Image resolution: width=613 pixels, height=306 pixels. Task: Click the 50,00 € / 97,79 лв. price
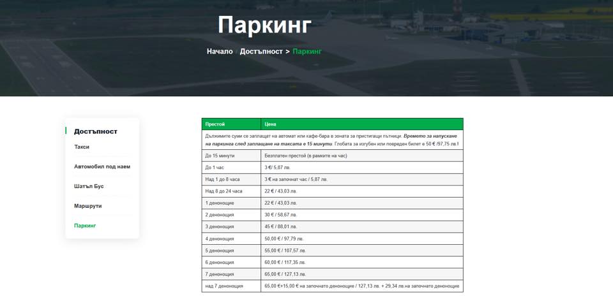(285, 239)
